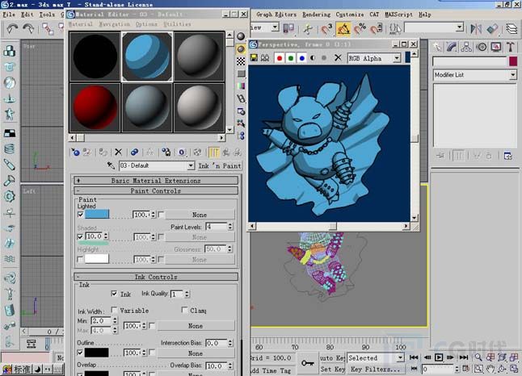Viewport: 522px width, 376px height.
Task: Open the Modify command panel tab
Action: [452, 48]
